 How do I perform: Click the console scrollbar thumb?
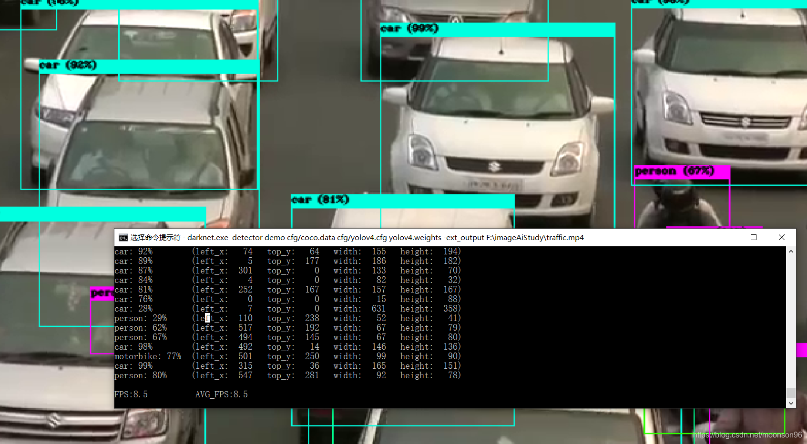(791, 393)
